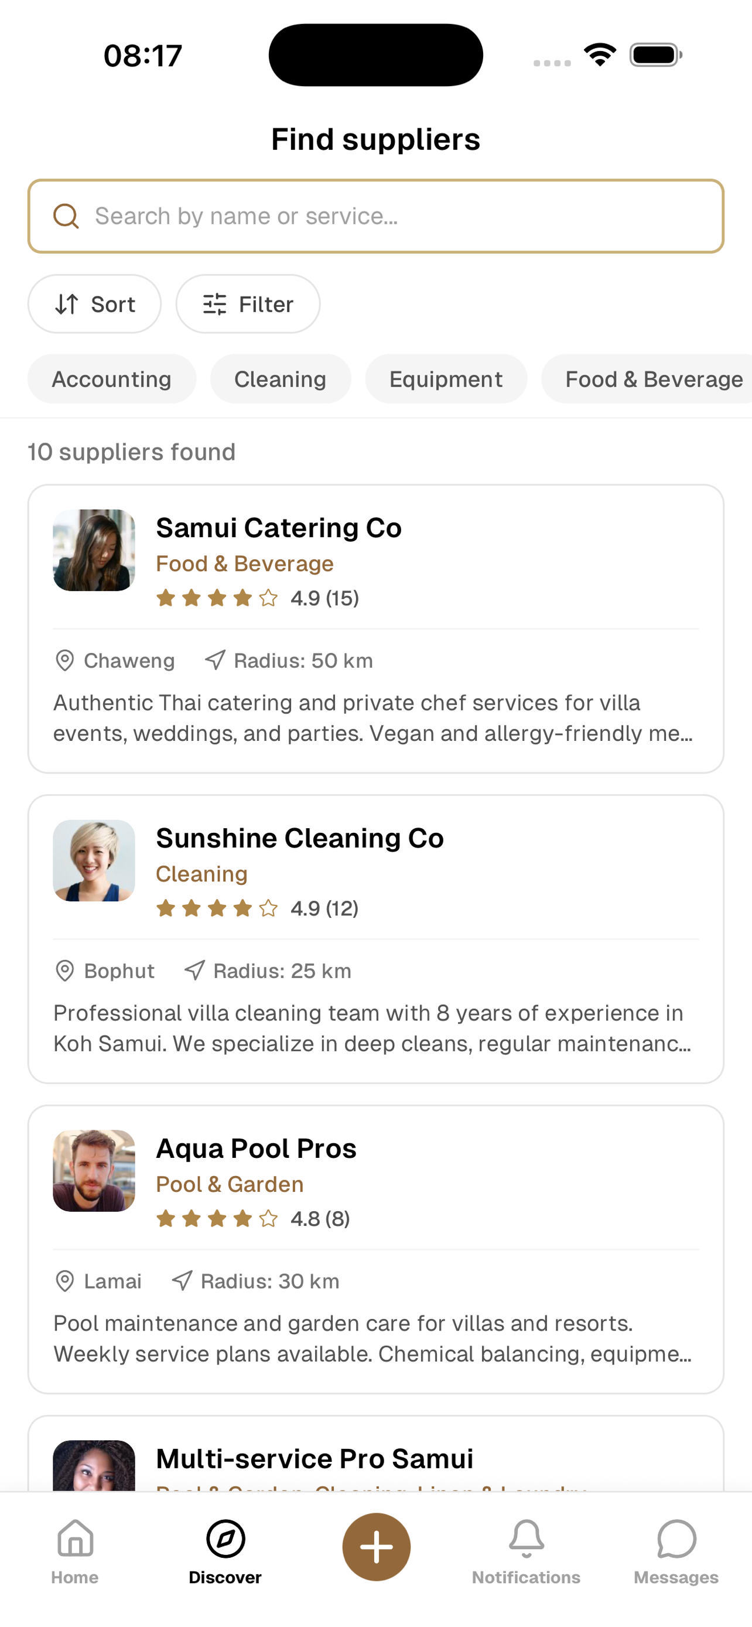This screenshot has width=752, height=1627.
Task: Open Samui Catering Co supplier name
Action: 278,528
